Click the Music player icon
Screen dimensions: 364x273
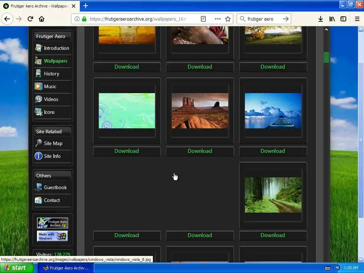pyautogui.click(x=38, y=86)
